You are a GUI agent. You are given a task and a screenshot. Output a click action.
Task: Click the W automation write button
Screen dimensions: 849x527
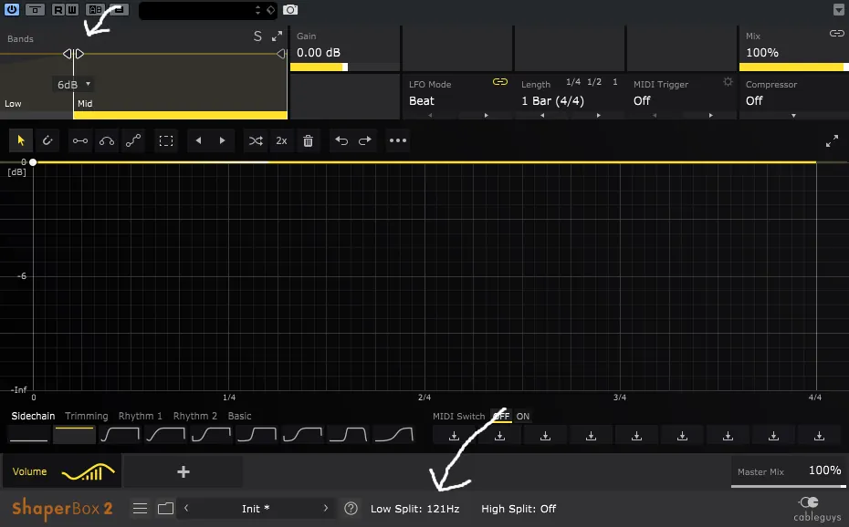tap(71, 9)
